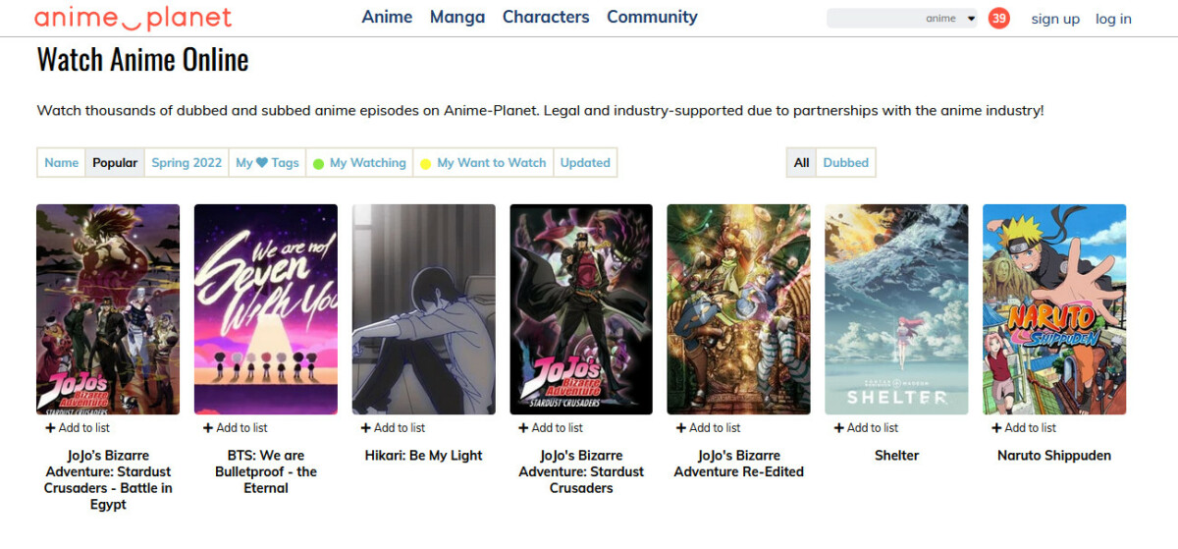
Task: Filter by My Want to Watch yellow dot
Action: (x=425, y=164)
